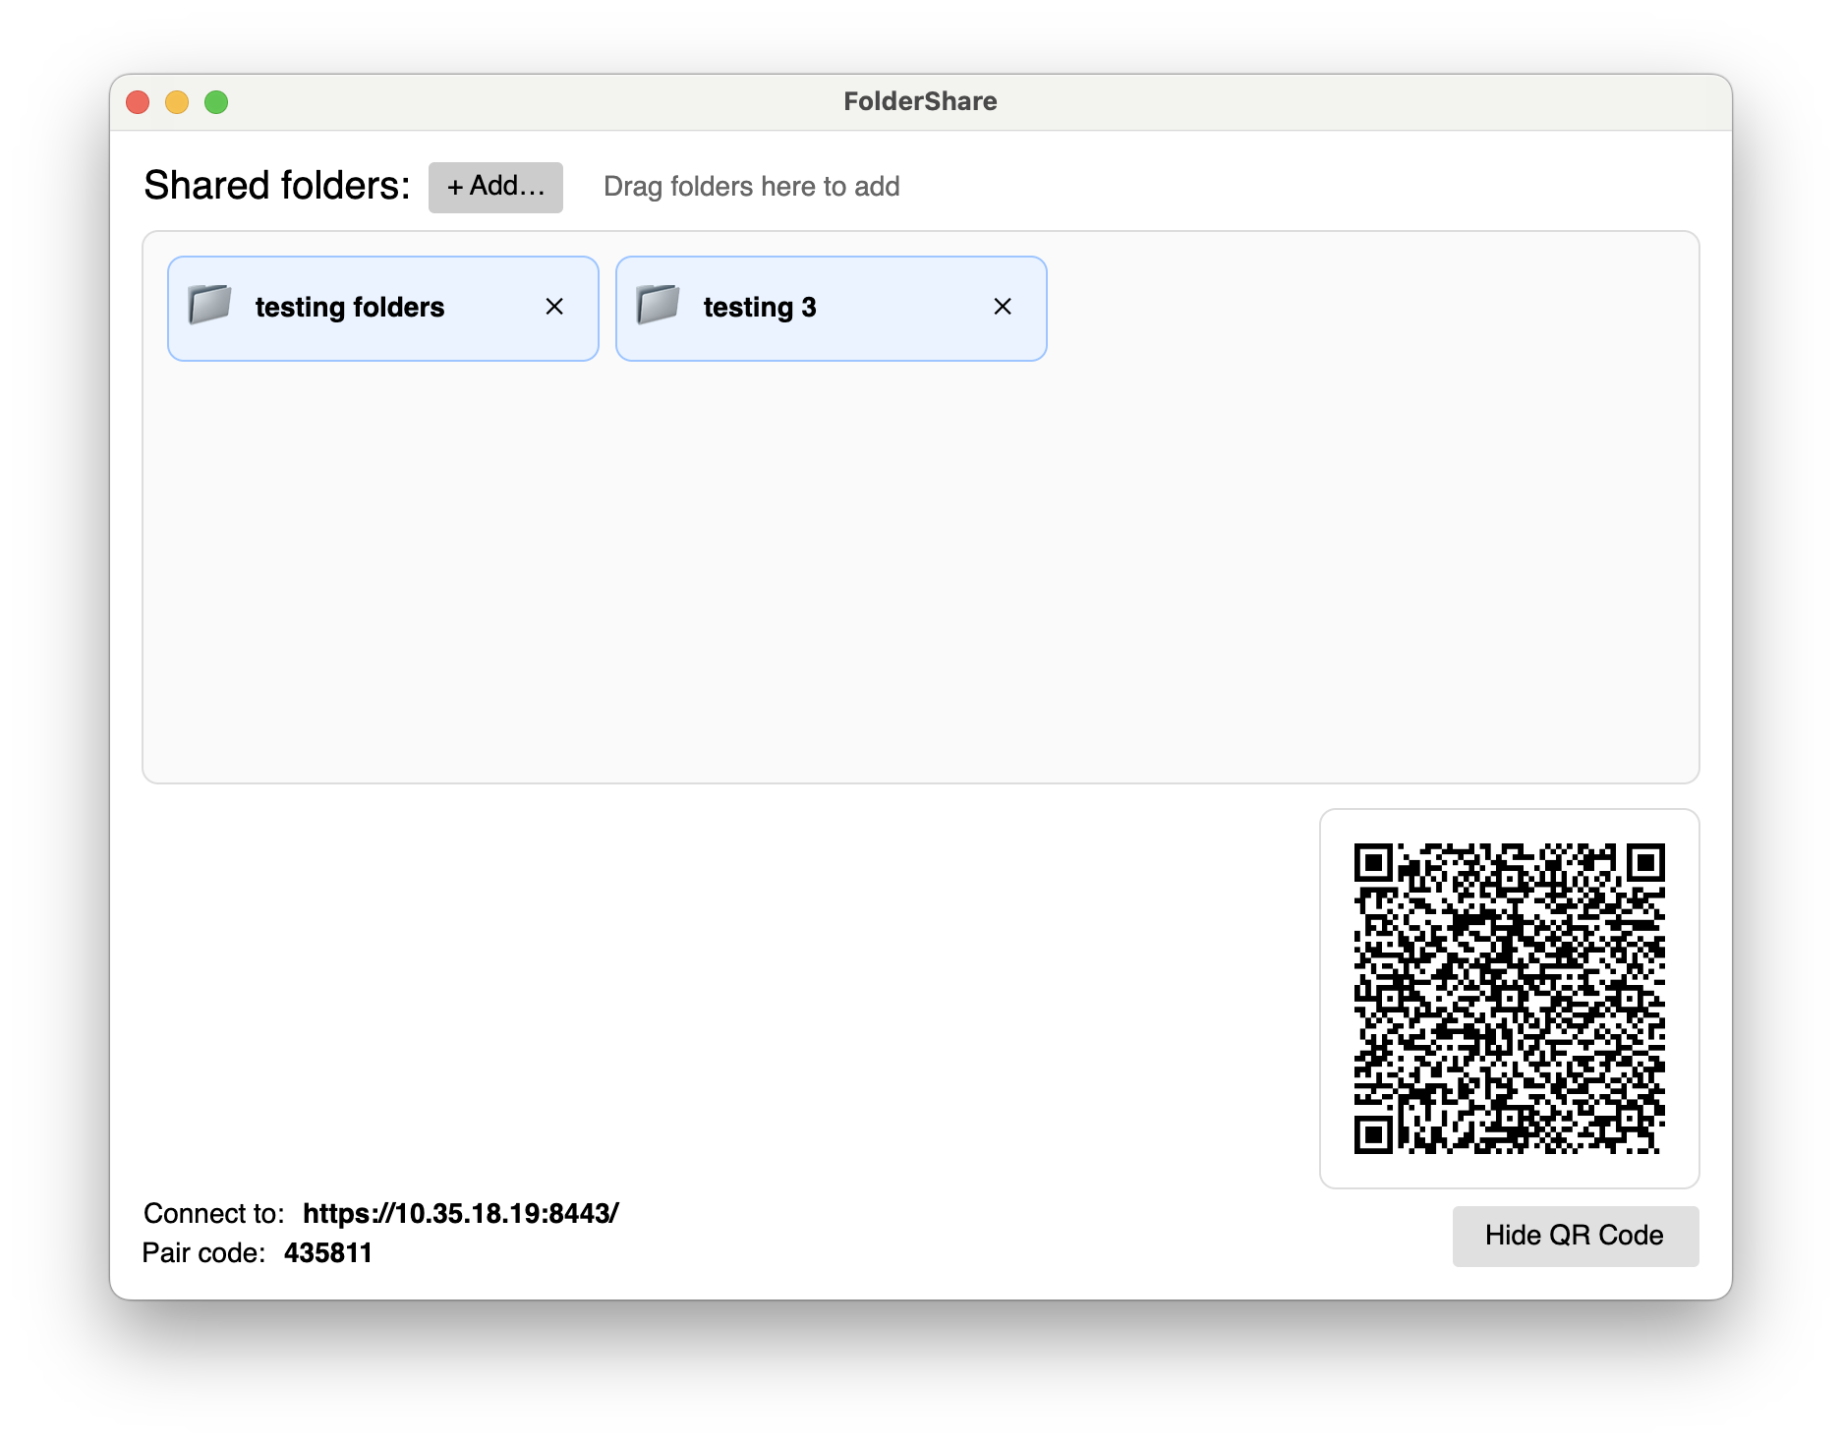
Task: Click the FolderShare window title
Action: tap(920, 101)
